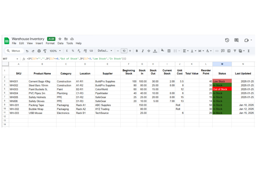Click the Menus search box
The image size is (257, 192).
click(14, 51)
